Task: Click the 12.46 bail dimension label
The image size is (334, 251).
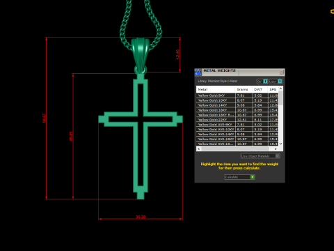Action: 177,54
